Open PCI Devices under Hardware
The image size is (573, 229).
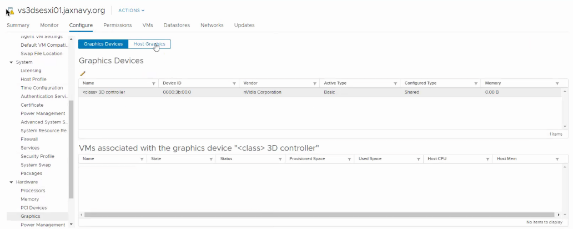[34, 208]
